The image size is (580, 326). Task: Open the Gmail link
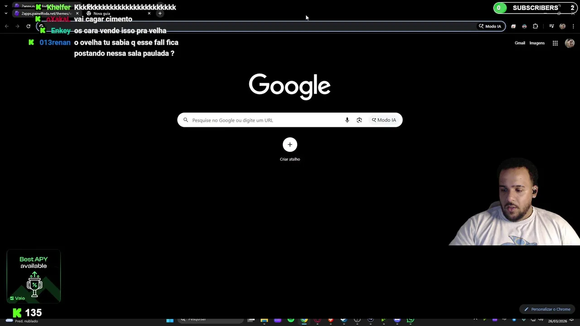pos(520,43)
